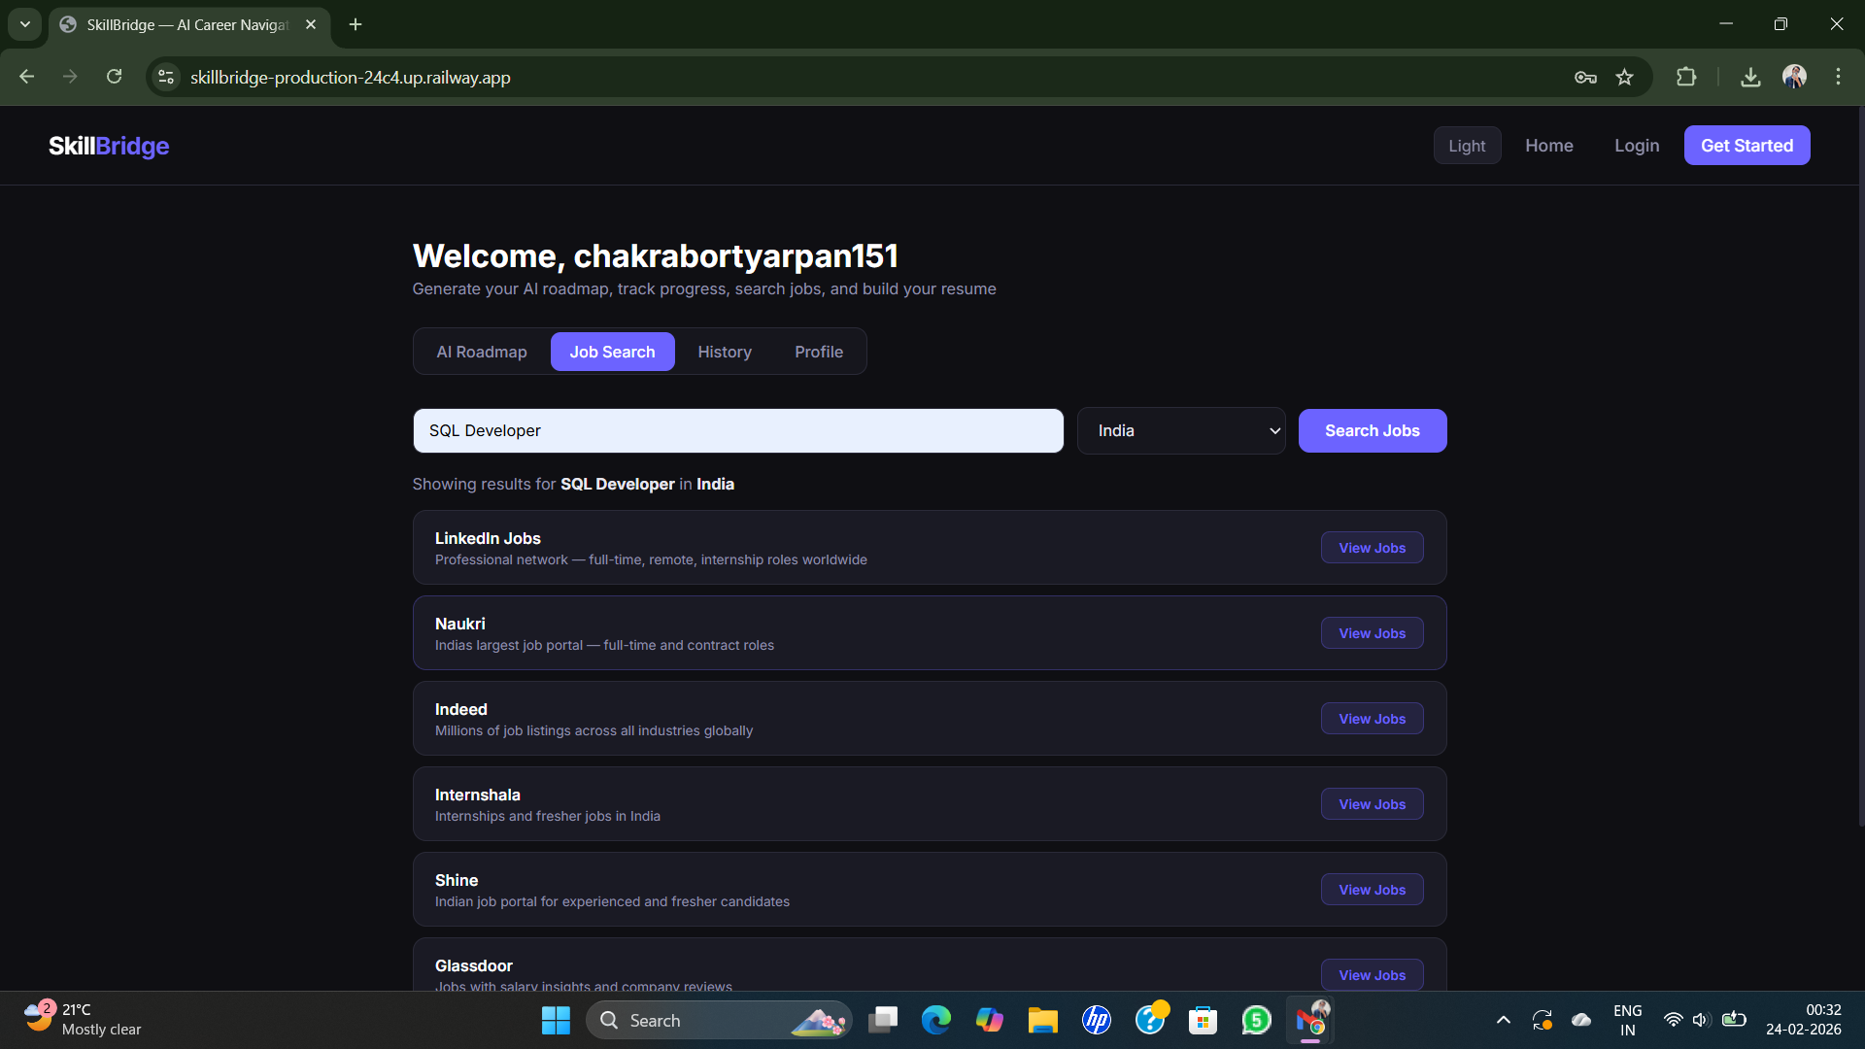Click the Get Started button
This screenshot has height=1049, width=1865.
click(1746, 146)
